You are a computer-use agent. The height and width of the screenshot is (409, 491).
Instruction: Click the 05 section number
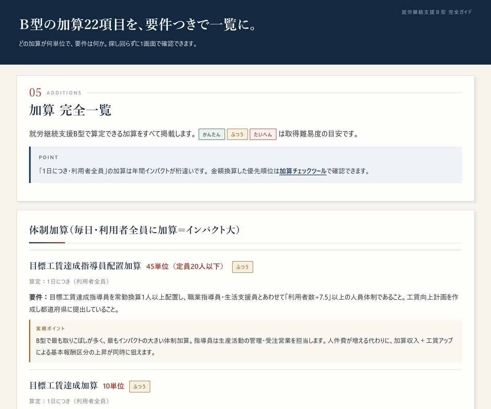pos(35,92)
